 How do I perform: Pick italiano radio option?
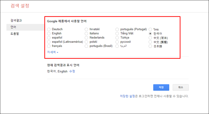pos(86,33)
